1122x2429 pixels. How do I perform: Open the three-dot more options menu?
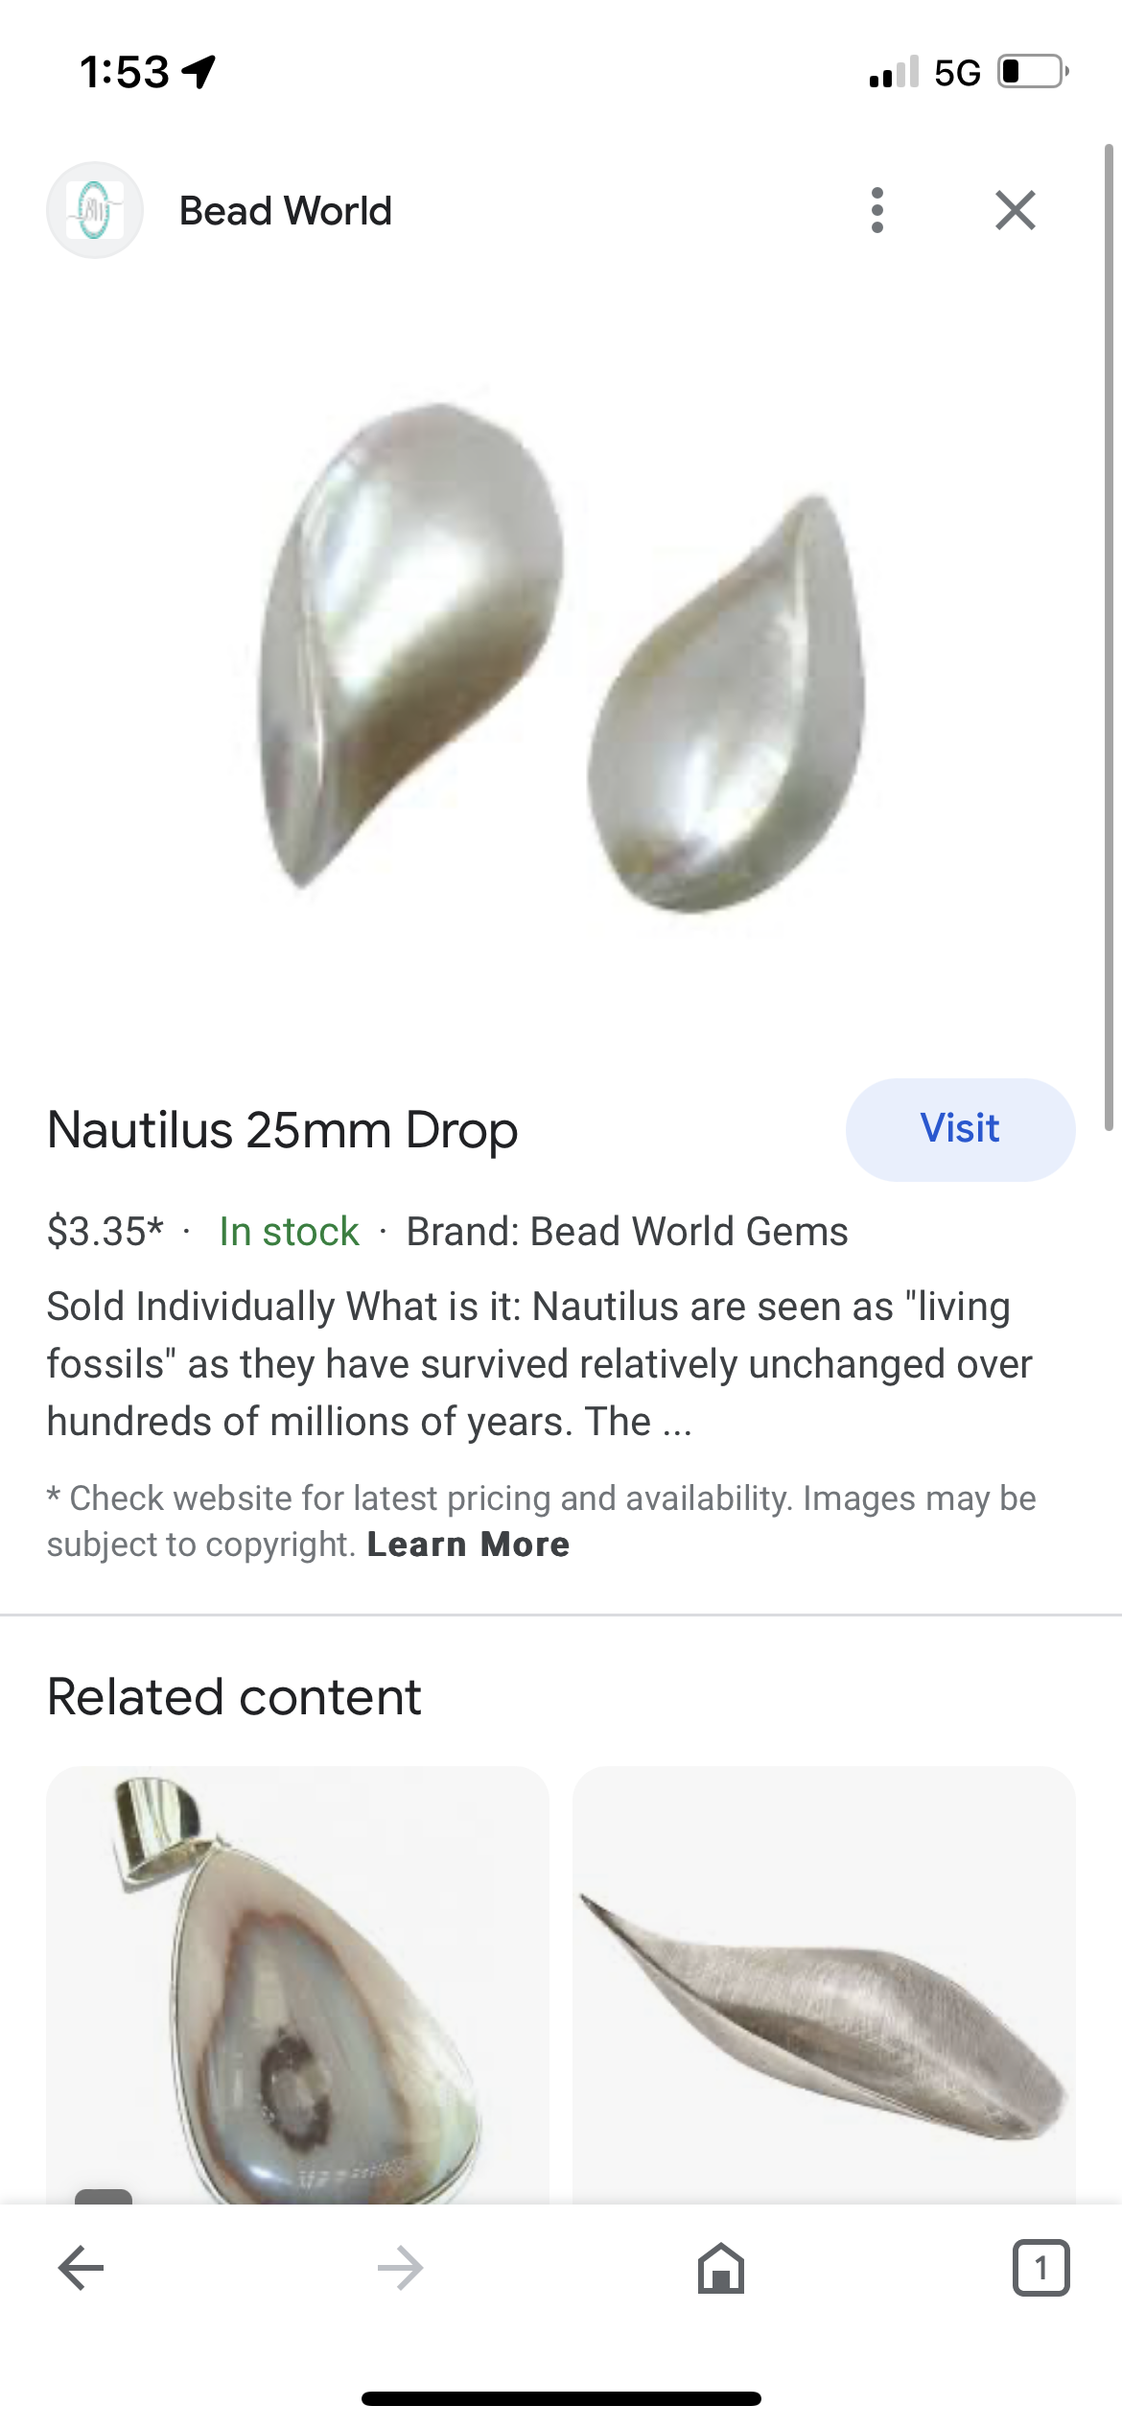877,210
